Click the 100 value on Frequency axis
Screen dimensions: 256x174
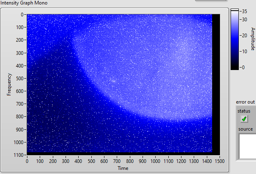20,27
